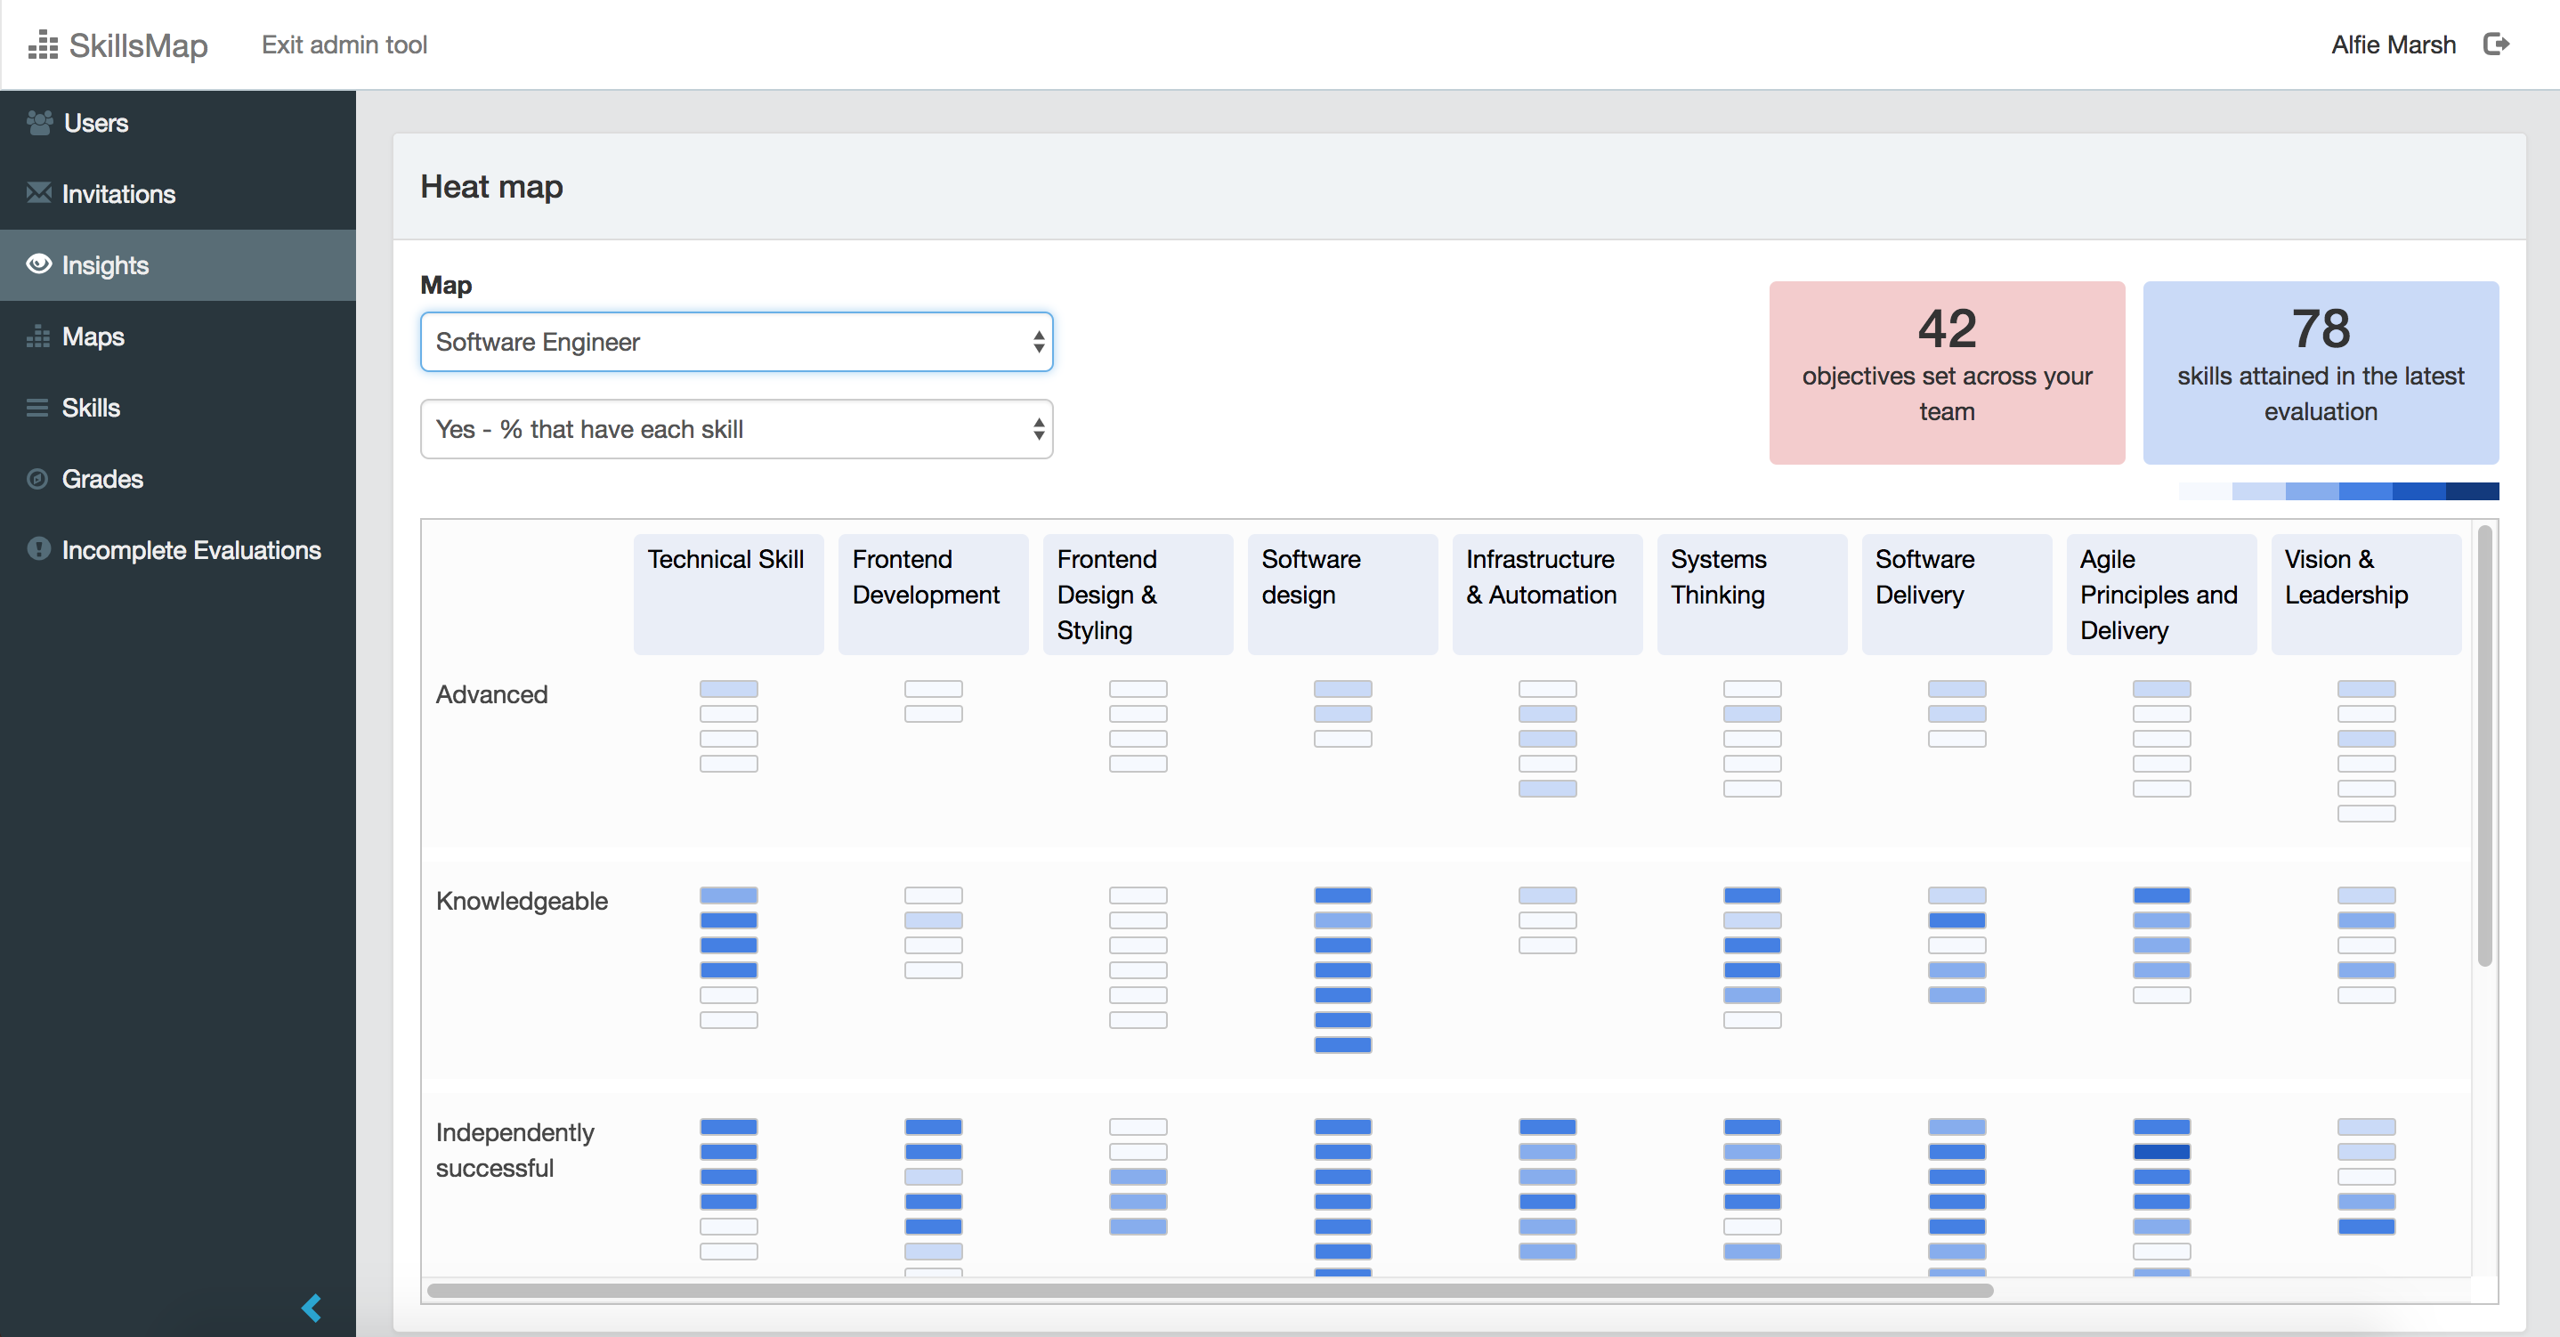
Task: Go to the Grades menu item
Action: point(102,479)
